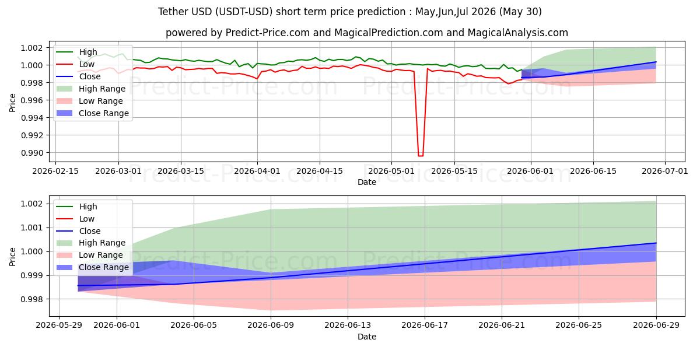The width and height of the screenshot is (700, 350).
Task: Click date tick '2026-06-17' on lower chart
Action: coord(425,325)
